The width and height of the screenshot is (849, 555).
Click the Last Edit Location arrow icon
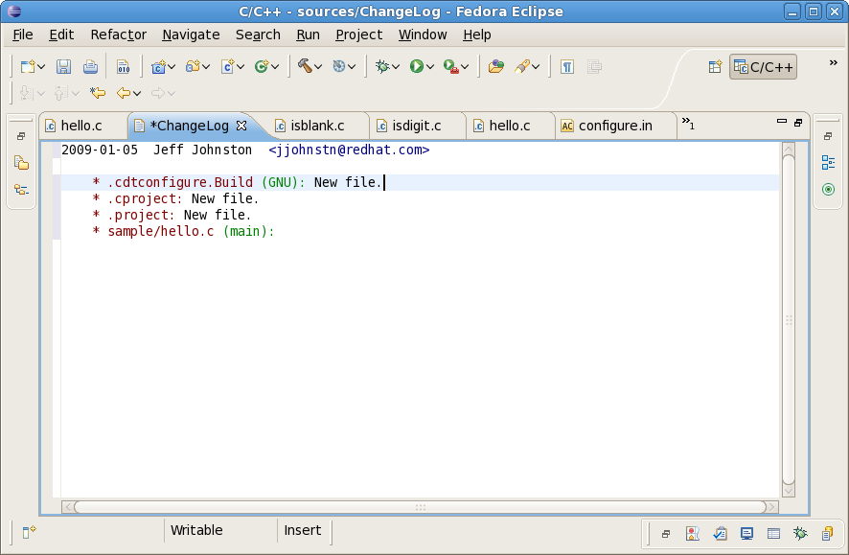[x=98, y=93]
